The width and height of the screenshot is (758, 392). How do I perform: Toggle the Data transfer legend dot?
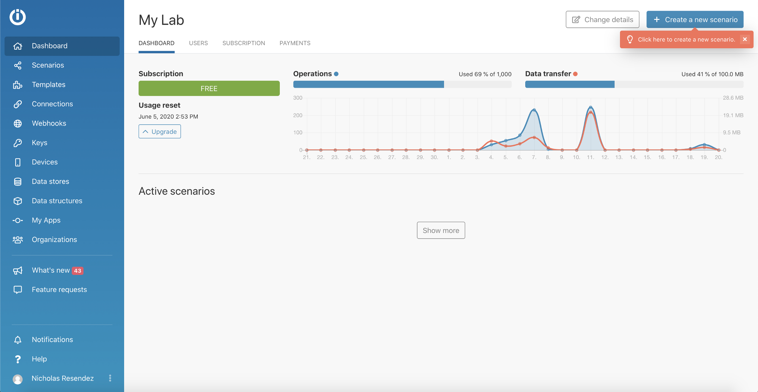[x=575, y=74]
